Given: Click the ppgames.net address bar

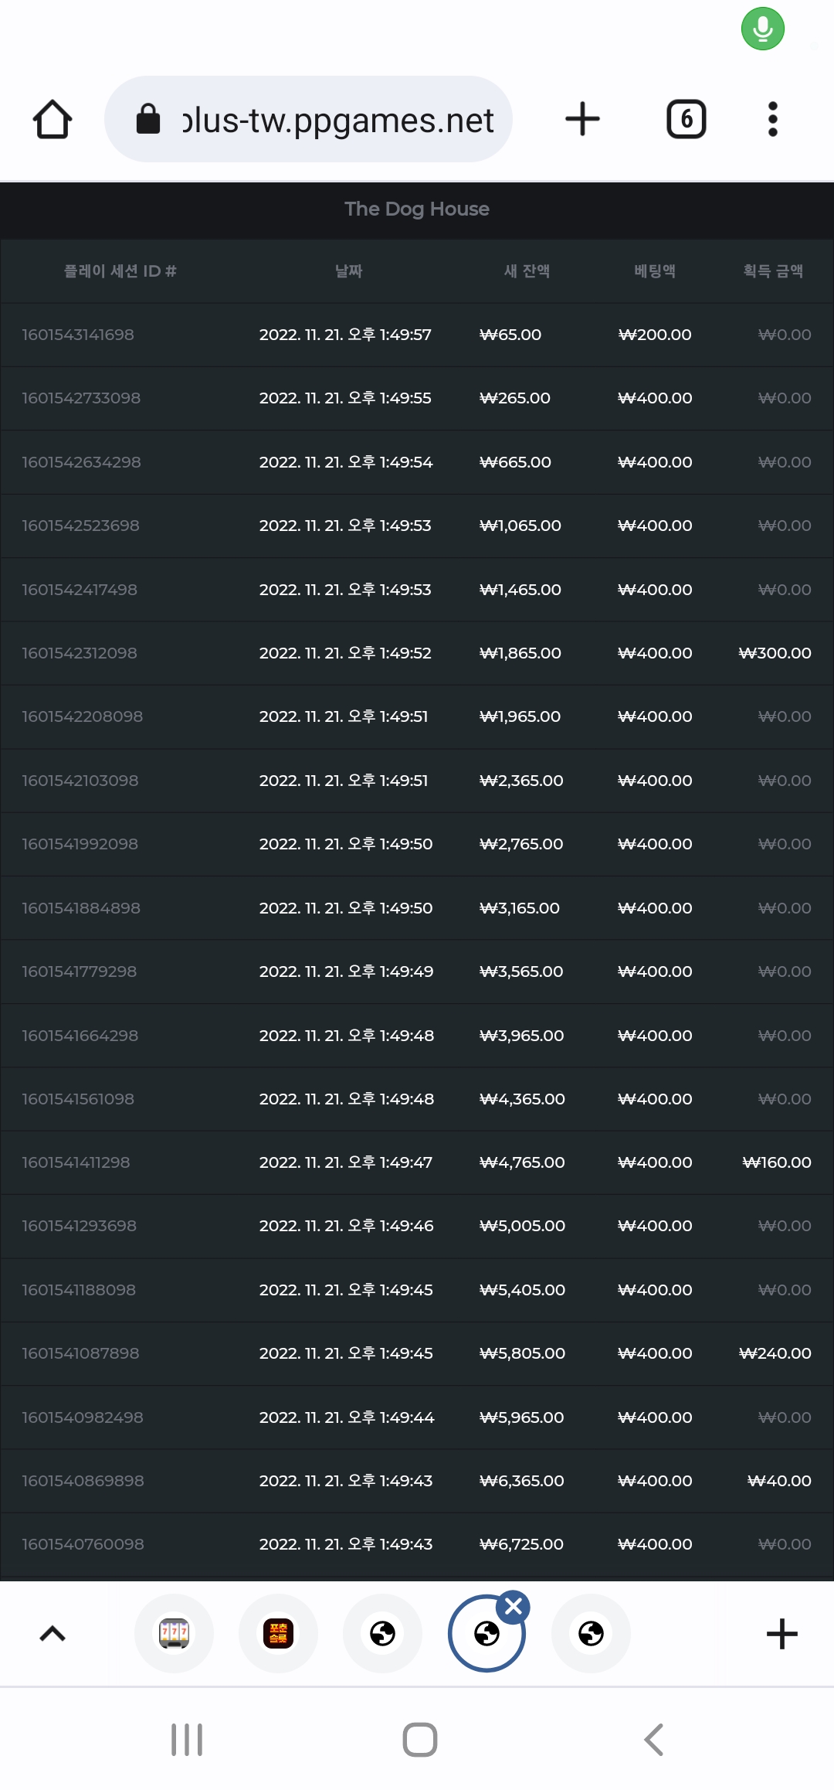Looking at the screenshot, I should (308, 119).
